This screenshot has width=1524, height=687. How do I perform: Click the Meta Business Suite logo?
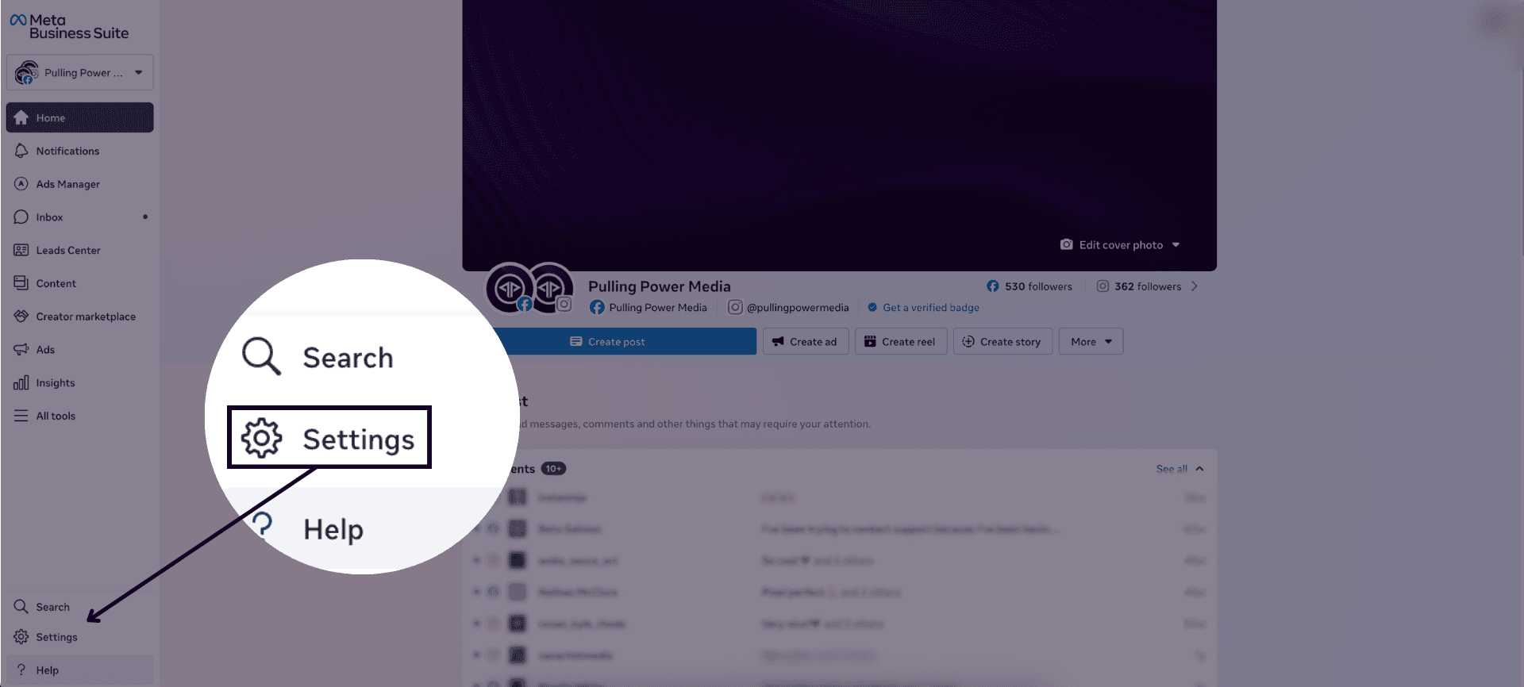[x=69, y=26]
